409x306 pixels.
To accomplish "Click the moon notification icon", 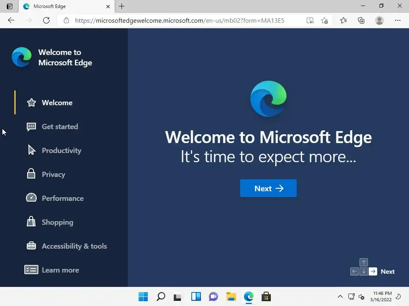I will point(398,296).
